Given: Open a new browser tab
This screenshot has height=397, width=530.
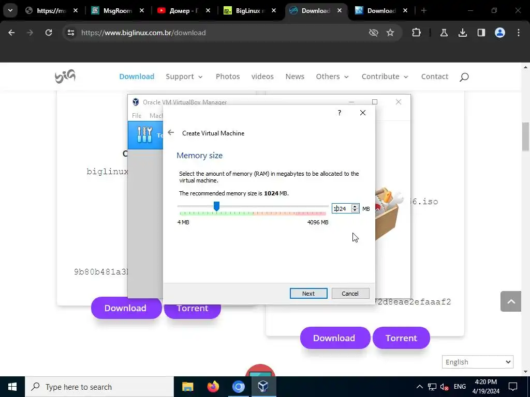Looking at the screenshot, I should point(423,11).
